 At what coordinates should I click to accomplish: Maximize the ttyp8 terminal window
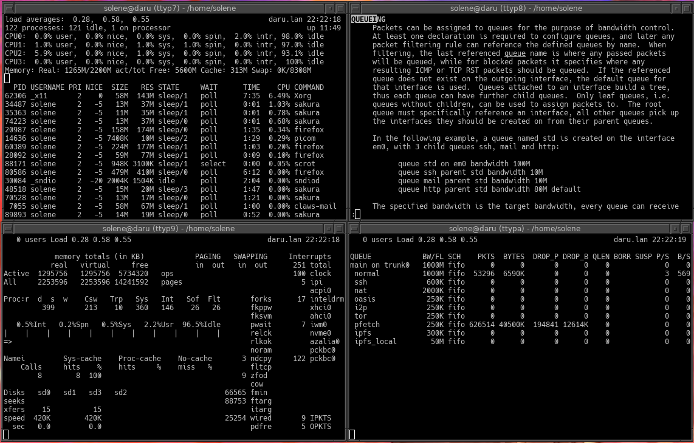click(687, 8)
